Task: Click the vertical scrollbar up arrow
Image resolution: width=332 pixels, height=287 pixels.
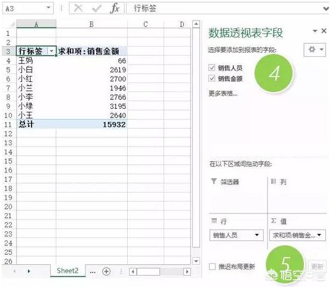Action: point(196,24)
